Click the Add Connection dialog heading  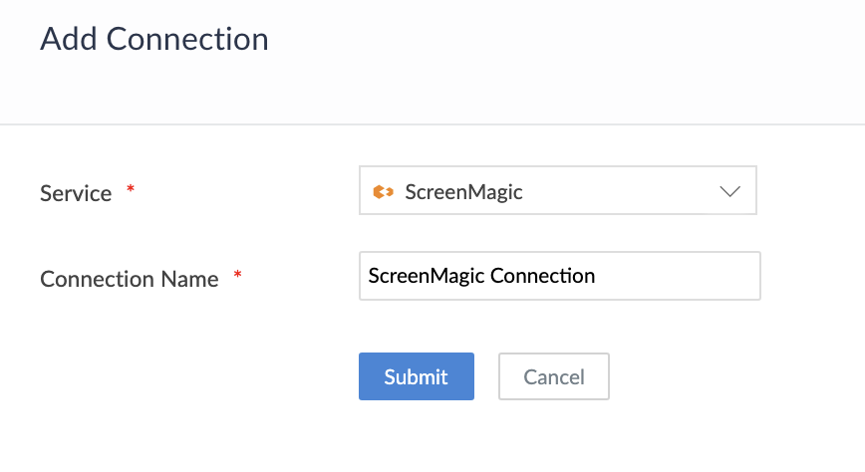click(153, 40)
